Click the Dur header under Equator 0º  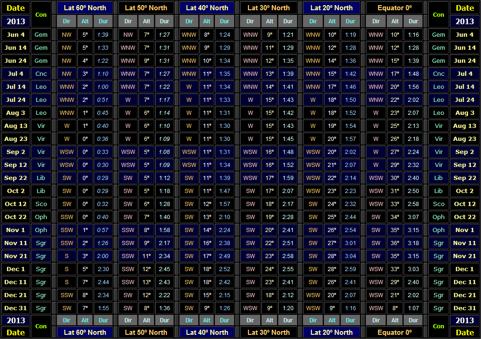[x=413, y=21]
